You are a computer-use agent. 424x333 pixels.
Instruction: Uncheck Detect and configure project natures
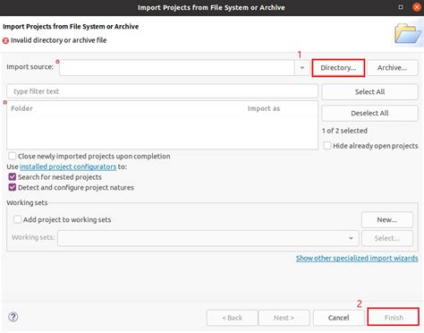coord(13,187)
